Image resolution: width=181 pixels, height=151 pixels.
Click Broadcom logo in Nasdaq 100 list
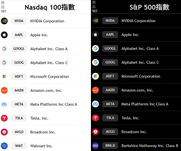4,132
